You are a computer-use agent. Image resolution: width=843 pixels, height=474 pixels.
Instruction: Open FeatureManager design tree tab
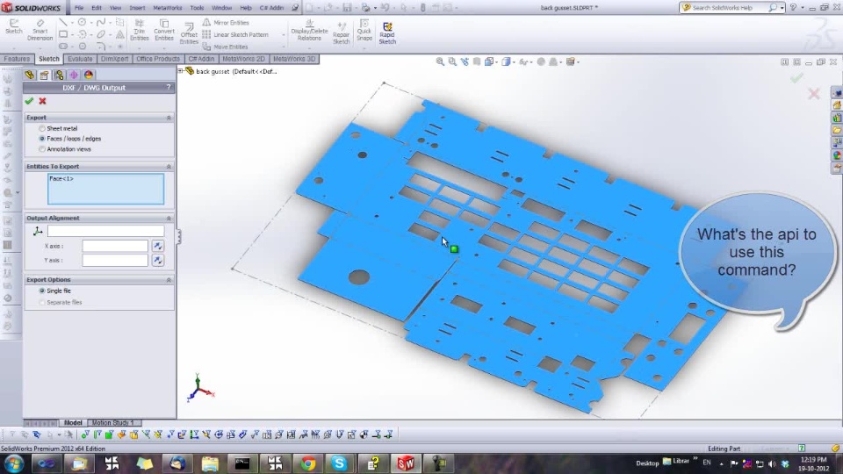(29, 75)
